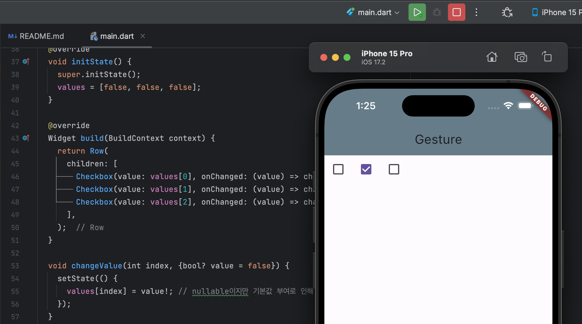Click the green Run button

click(x=417, y=12)
